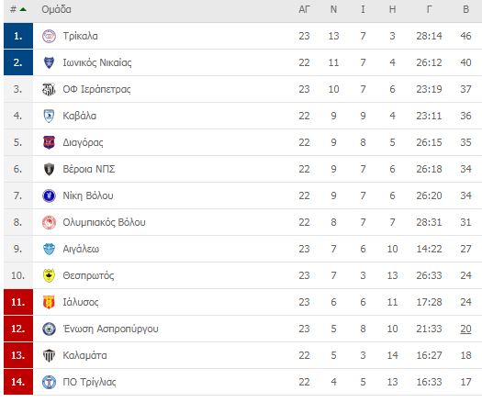Image resolution: width=482 pixels, height=402 pixels.
Task: Open the Νίκη Βόλου team link
Action: tap(88, 195)
